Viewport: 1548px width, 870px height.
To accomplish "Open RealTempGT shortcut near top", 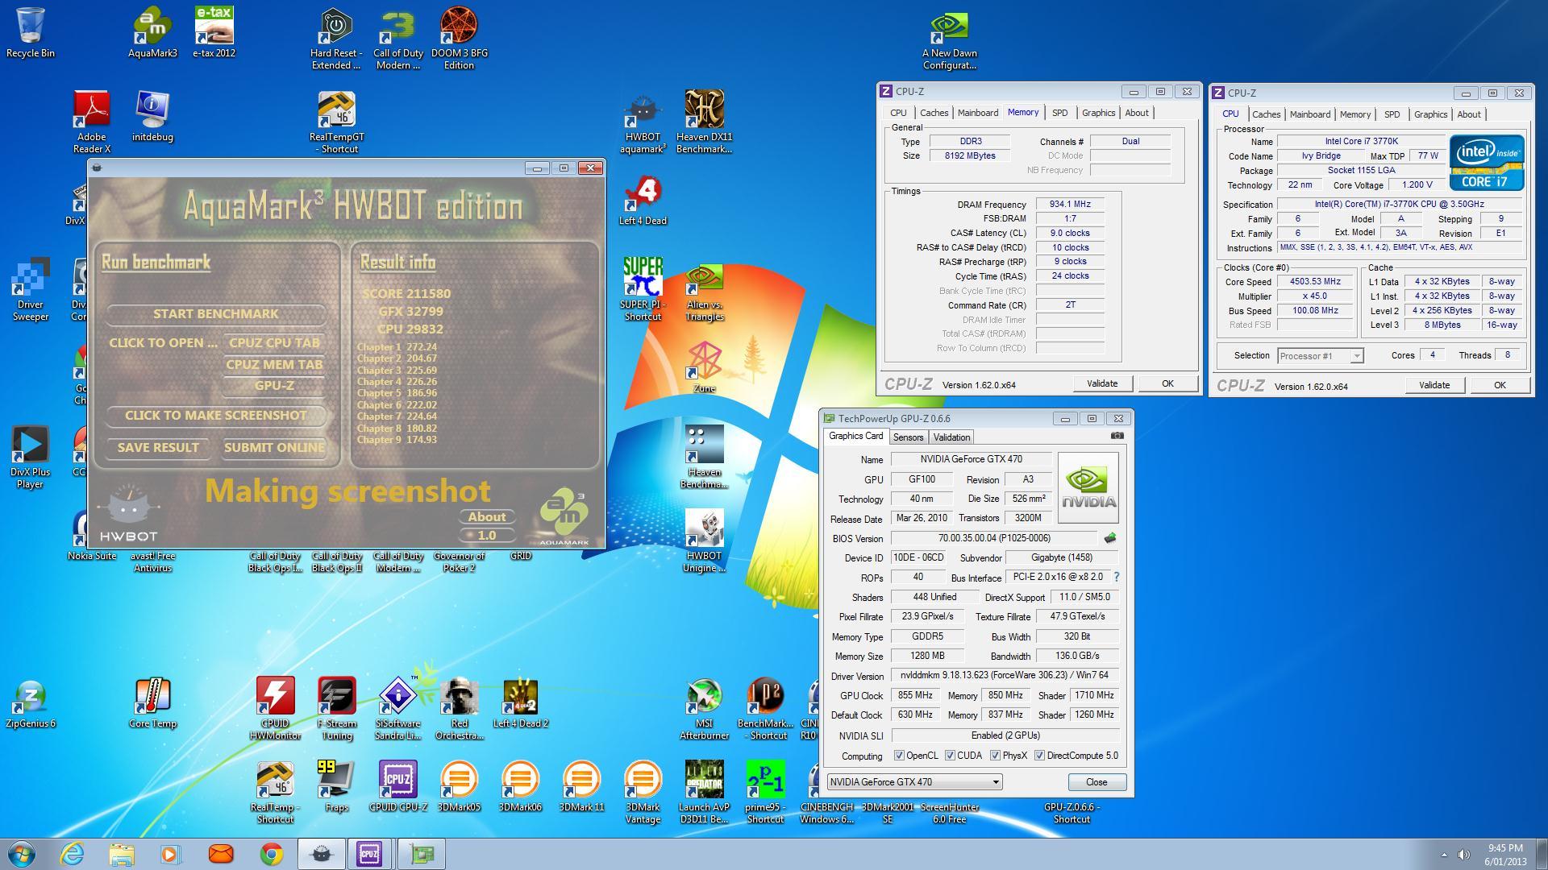I will [336, 122].
